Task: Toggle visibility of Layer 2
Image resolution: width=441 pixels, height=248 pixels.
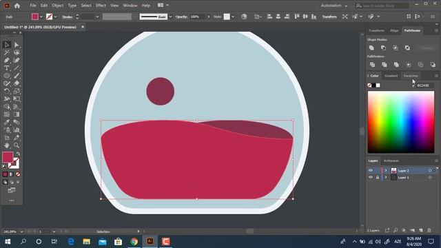Action: click(x=371, y=170)
